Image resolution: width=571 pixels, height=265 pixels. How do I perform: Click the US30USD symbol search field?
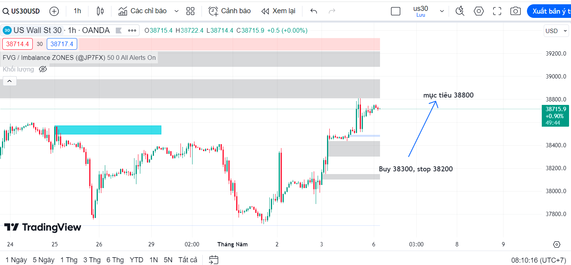(x=22, y=11)
